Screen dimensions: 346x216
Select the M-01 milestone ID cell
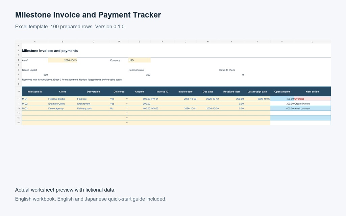pyautogui.click(x=35, y=99)
